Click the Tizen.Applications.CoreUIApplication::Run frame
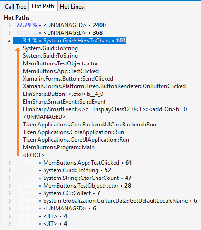 pyautogui.click(x=76, y=140)
